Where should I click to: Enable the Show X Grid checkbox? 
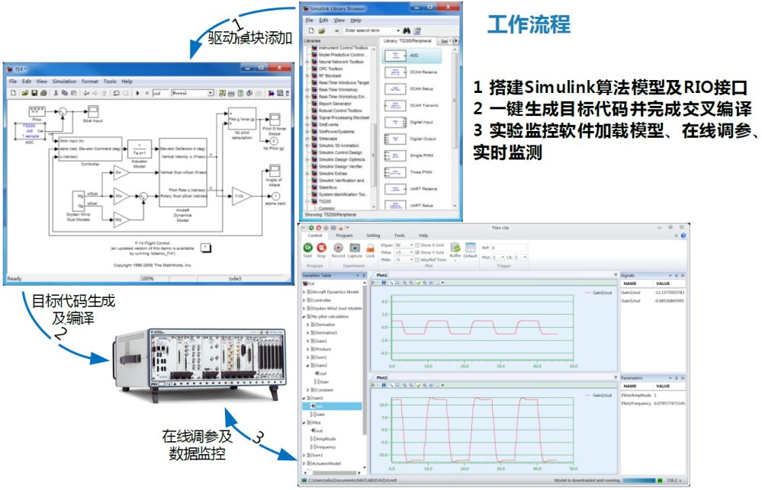(x=416, y=245)
